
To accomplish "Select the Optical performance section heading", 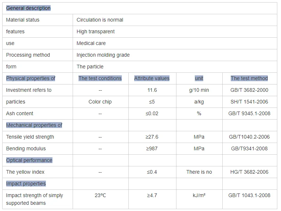I will [29, 160].
